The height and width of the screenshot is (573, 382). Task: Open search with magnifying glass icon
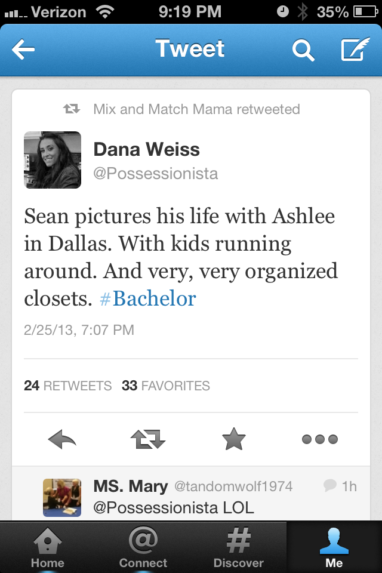coord(303,50)
